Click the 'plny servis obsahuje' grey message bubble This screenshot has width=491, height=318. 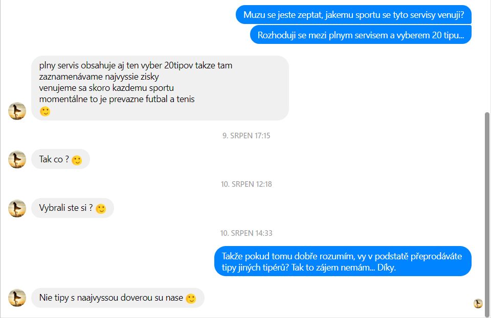point(160,88)
